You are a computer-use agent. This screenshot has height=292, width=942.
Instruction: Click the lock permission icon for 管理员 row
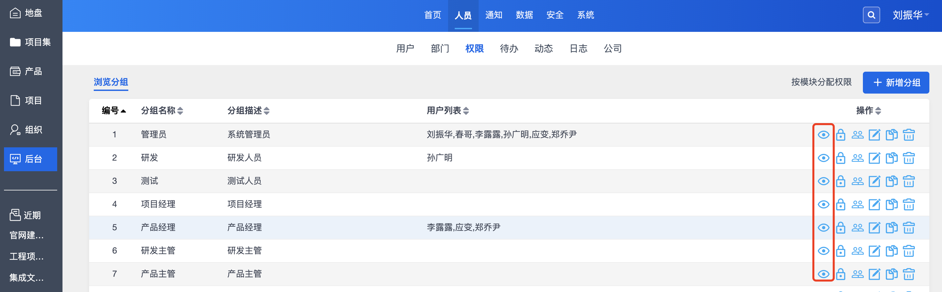click(x=840, y=135)
